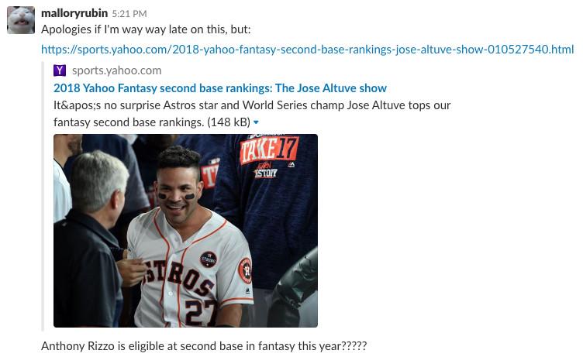583x357 pixels.
Task: Click the Astros sleeve logo patch in the photo
Action: (x=245, y=270)
